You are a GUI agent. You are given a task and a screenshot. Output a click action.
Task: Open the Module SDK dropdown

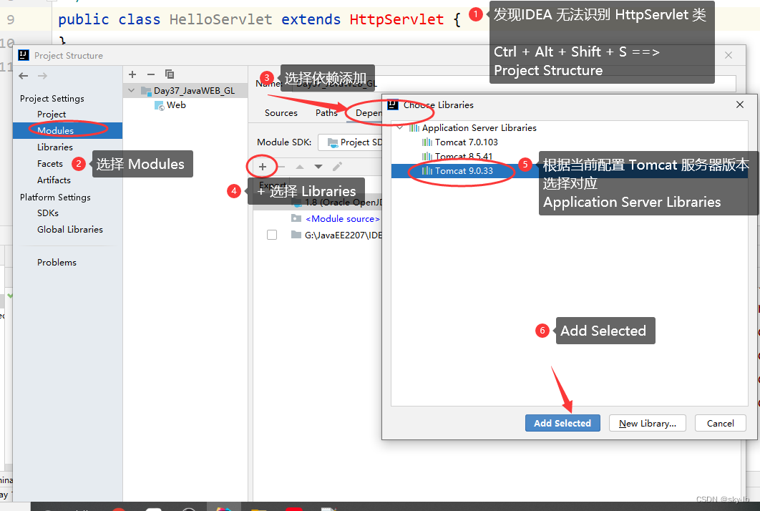[x=351, y=142]
